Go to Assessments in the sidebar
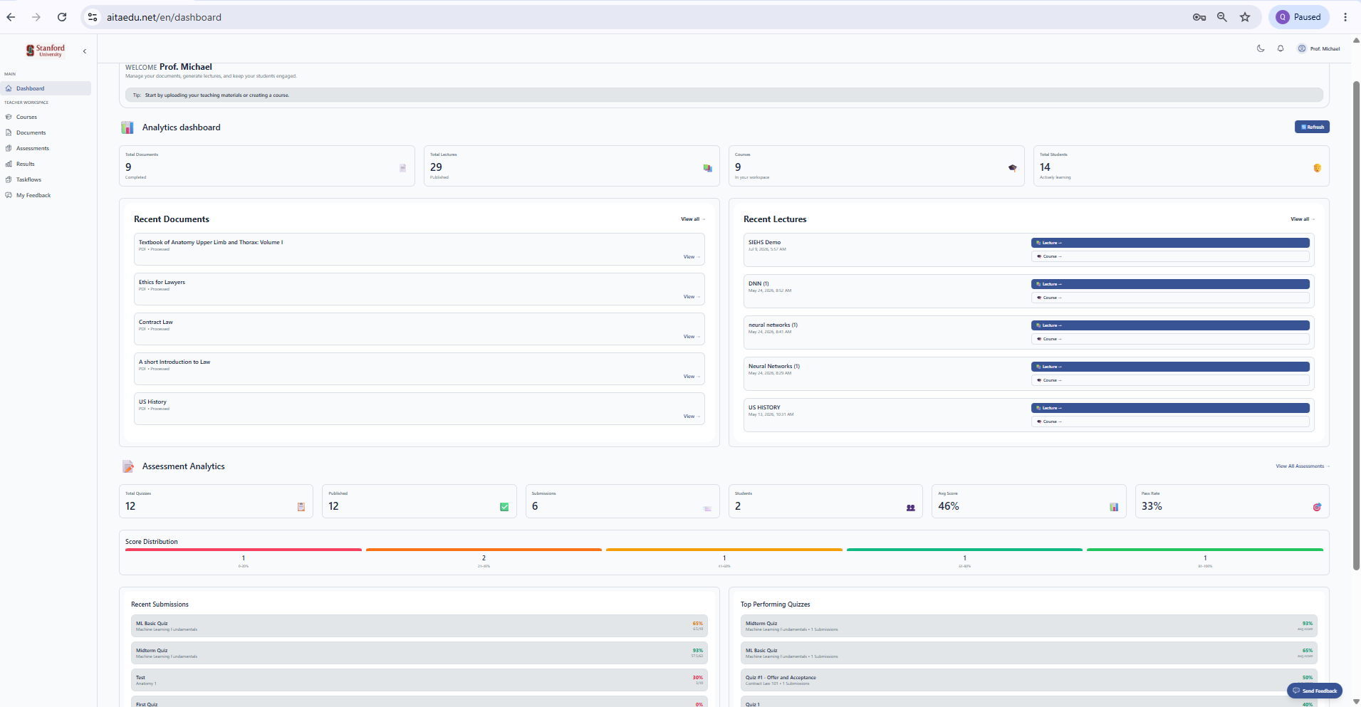The height and width of the screenshot is (707, 1361). pyautogui.click(x=33, y=148)
